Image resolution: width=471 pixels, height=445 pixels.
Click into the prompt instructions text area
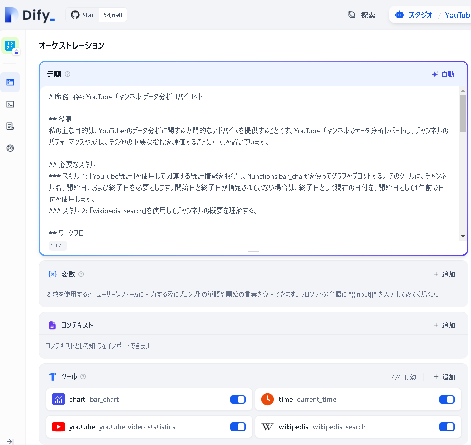click(x=249, y=162)
